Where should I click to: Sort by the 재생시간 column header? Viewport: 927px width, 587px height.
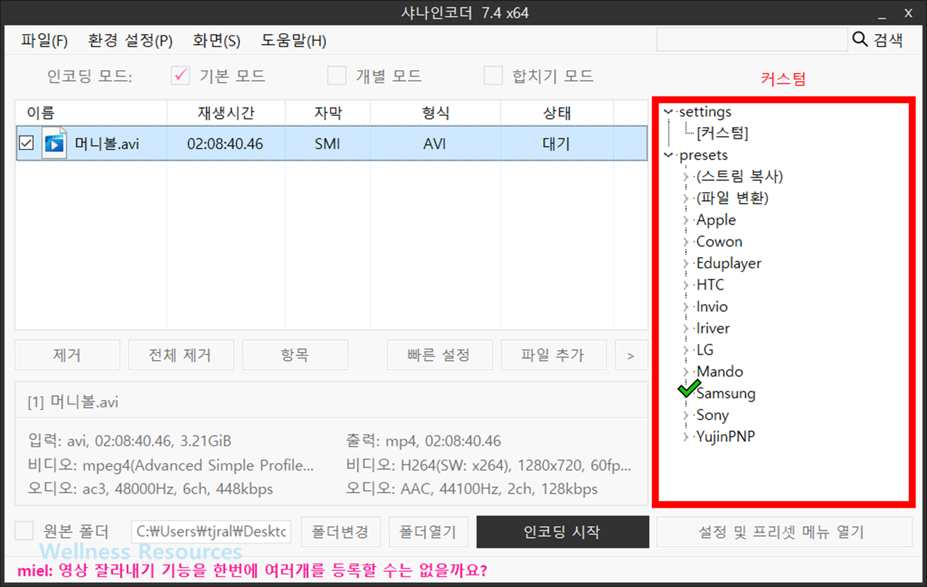point(226,113)
